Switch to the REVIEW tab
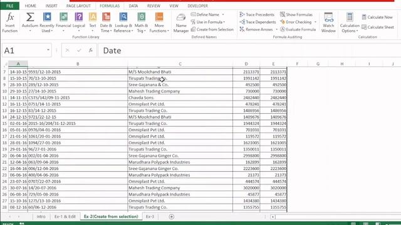401x225 pixels. 154,6
